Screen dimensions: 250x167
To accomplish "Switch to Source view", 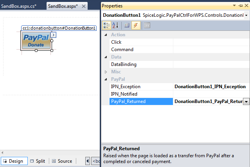I will [61, 161].
